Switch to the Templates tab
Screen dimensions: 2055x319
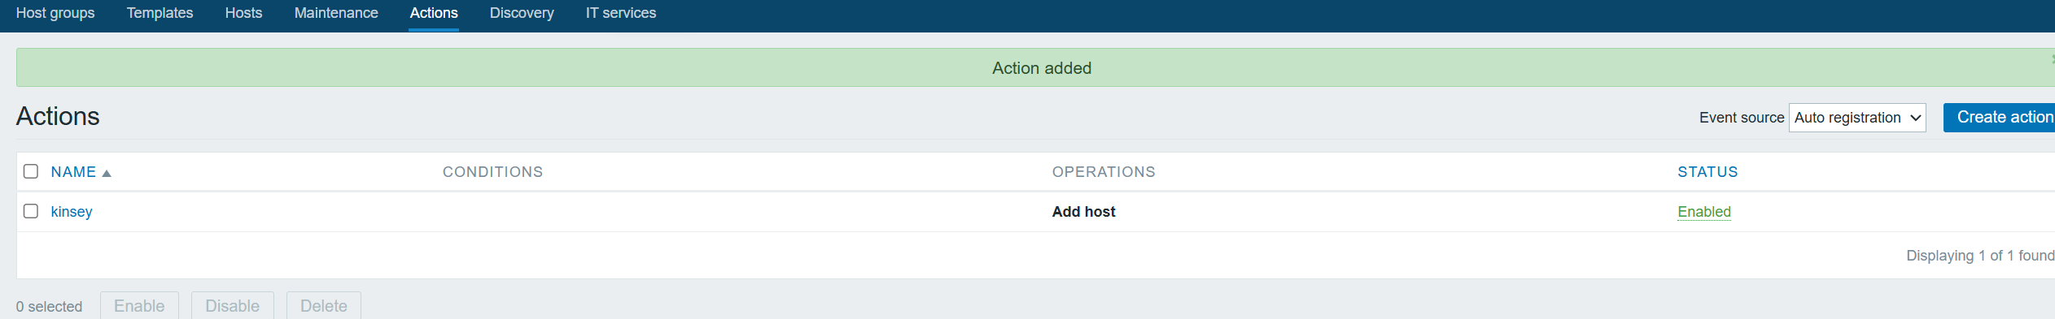point(160,13)
